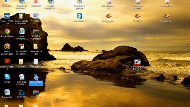Screen dimensions: 190x107
Task: Open Escáneres y cámaras shortcut
Action: [80, 2]
